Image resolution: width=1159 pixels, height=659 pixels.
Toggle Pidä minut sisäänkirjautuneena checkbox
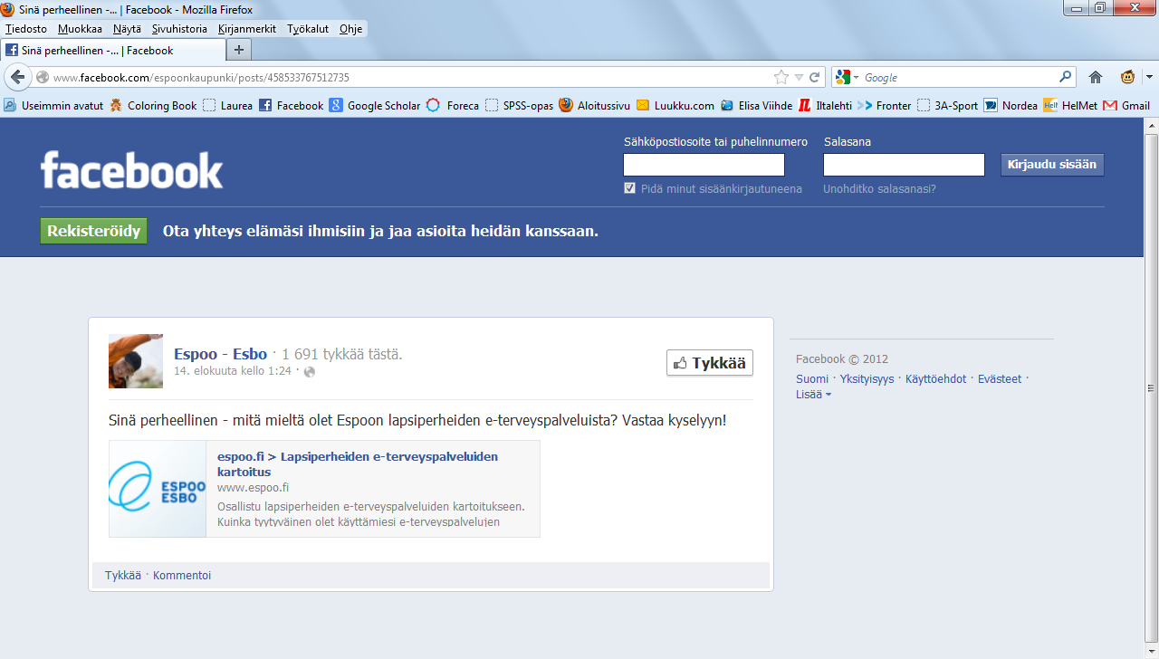630,188
